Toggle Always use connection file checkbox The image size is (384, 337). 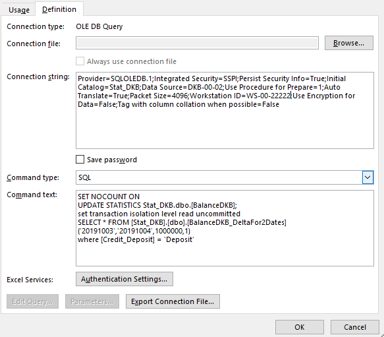tap(80, 61)
